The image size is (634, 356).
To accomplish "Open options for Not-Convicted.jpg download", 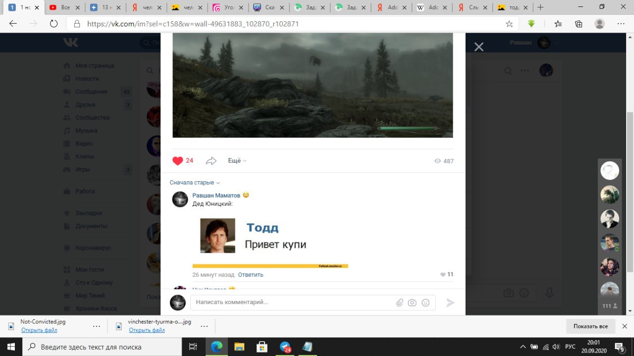I will pyautogui.click(x=97, y=326).
